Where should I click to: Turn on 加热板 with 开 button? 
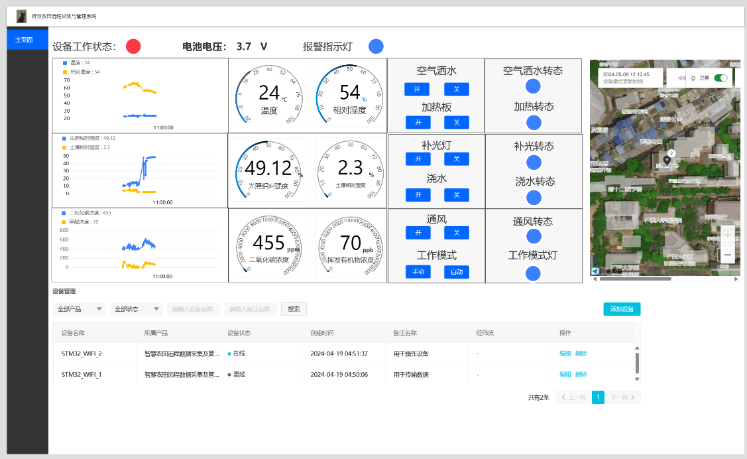coord(418,123)
